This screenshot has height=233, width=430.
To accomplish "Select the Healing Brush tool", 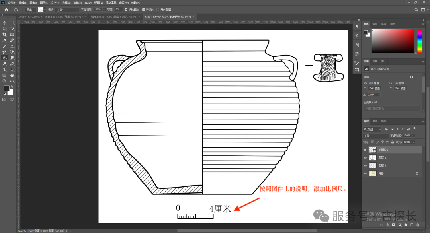I will pyautogui.click(x=12, y=41).
